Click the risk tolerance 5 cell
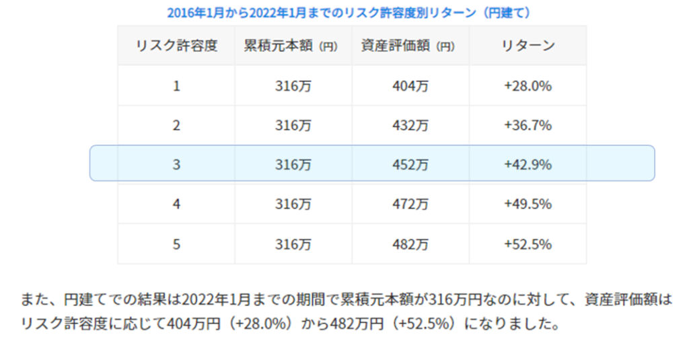689x339 pixels. point(176,243)
